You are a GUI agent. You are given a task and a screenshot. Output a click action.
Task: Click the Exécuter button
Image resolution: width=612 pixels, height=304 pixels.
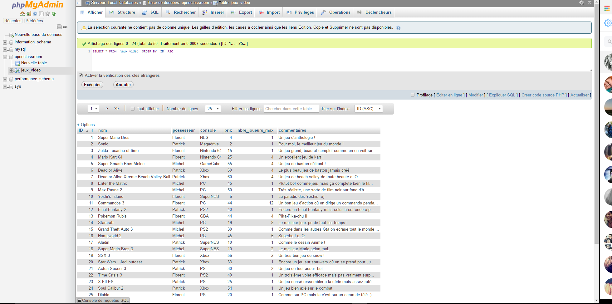(92, 85)
